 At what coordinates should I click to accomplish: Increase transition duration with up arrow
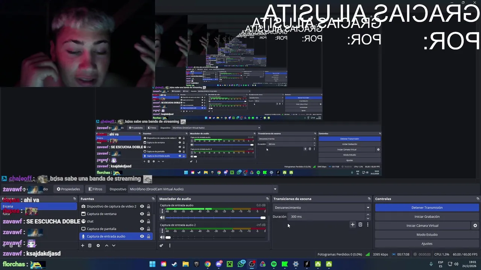point(368,215)
